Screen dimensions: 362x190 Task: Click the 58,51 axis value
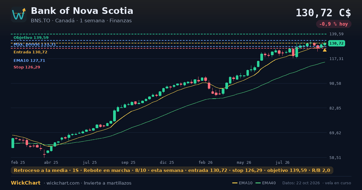(335, 158)
